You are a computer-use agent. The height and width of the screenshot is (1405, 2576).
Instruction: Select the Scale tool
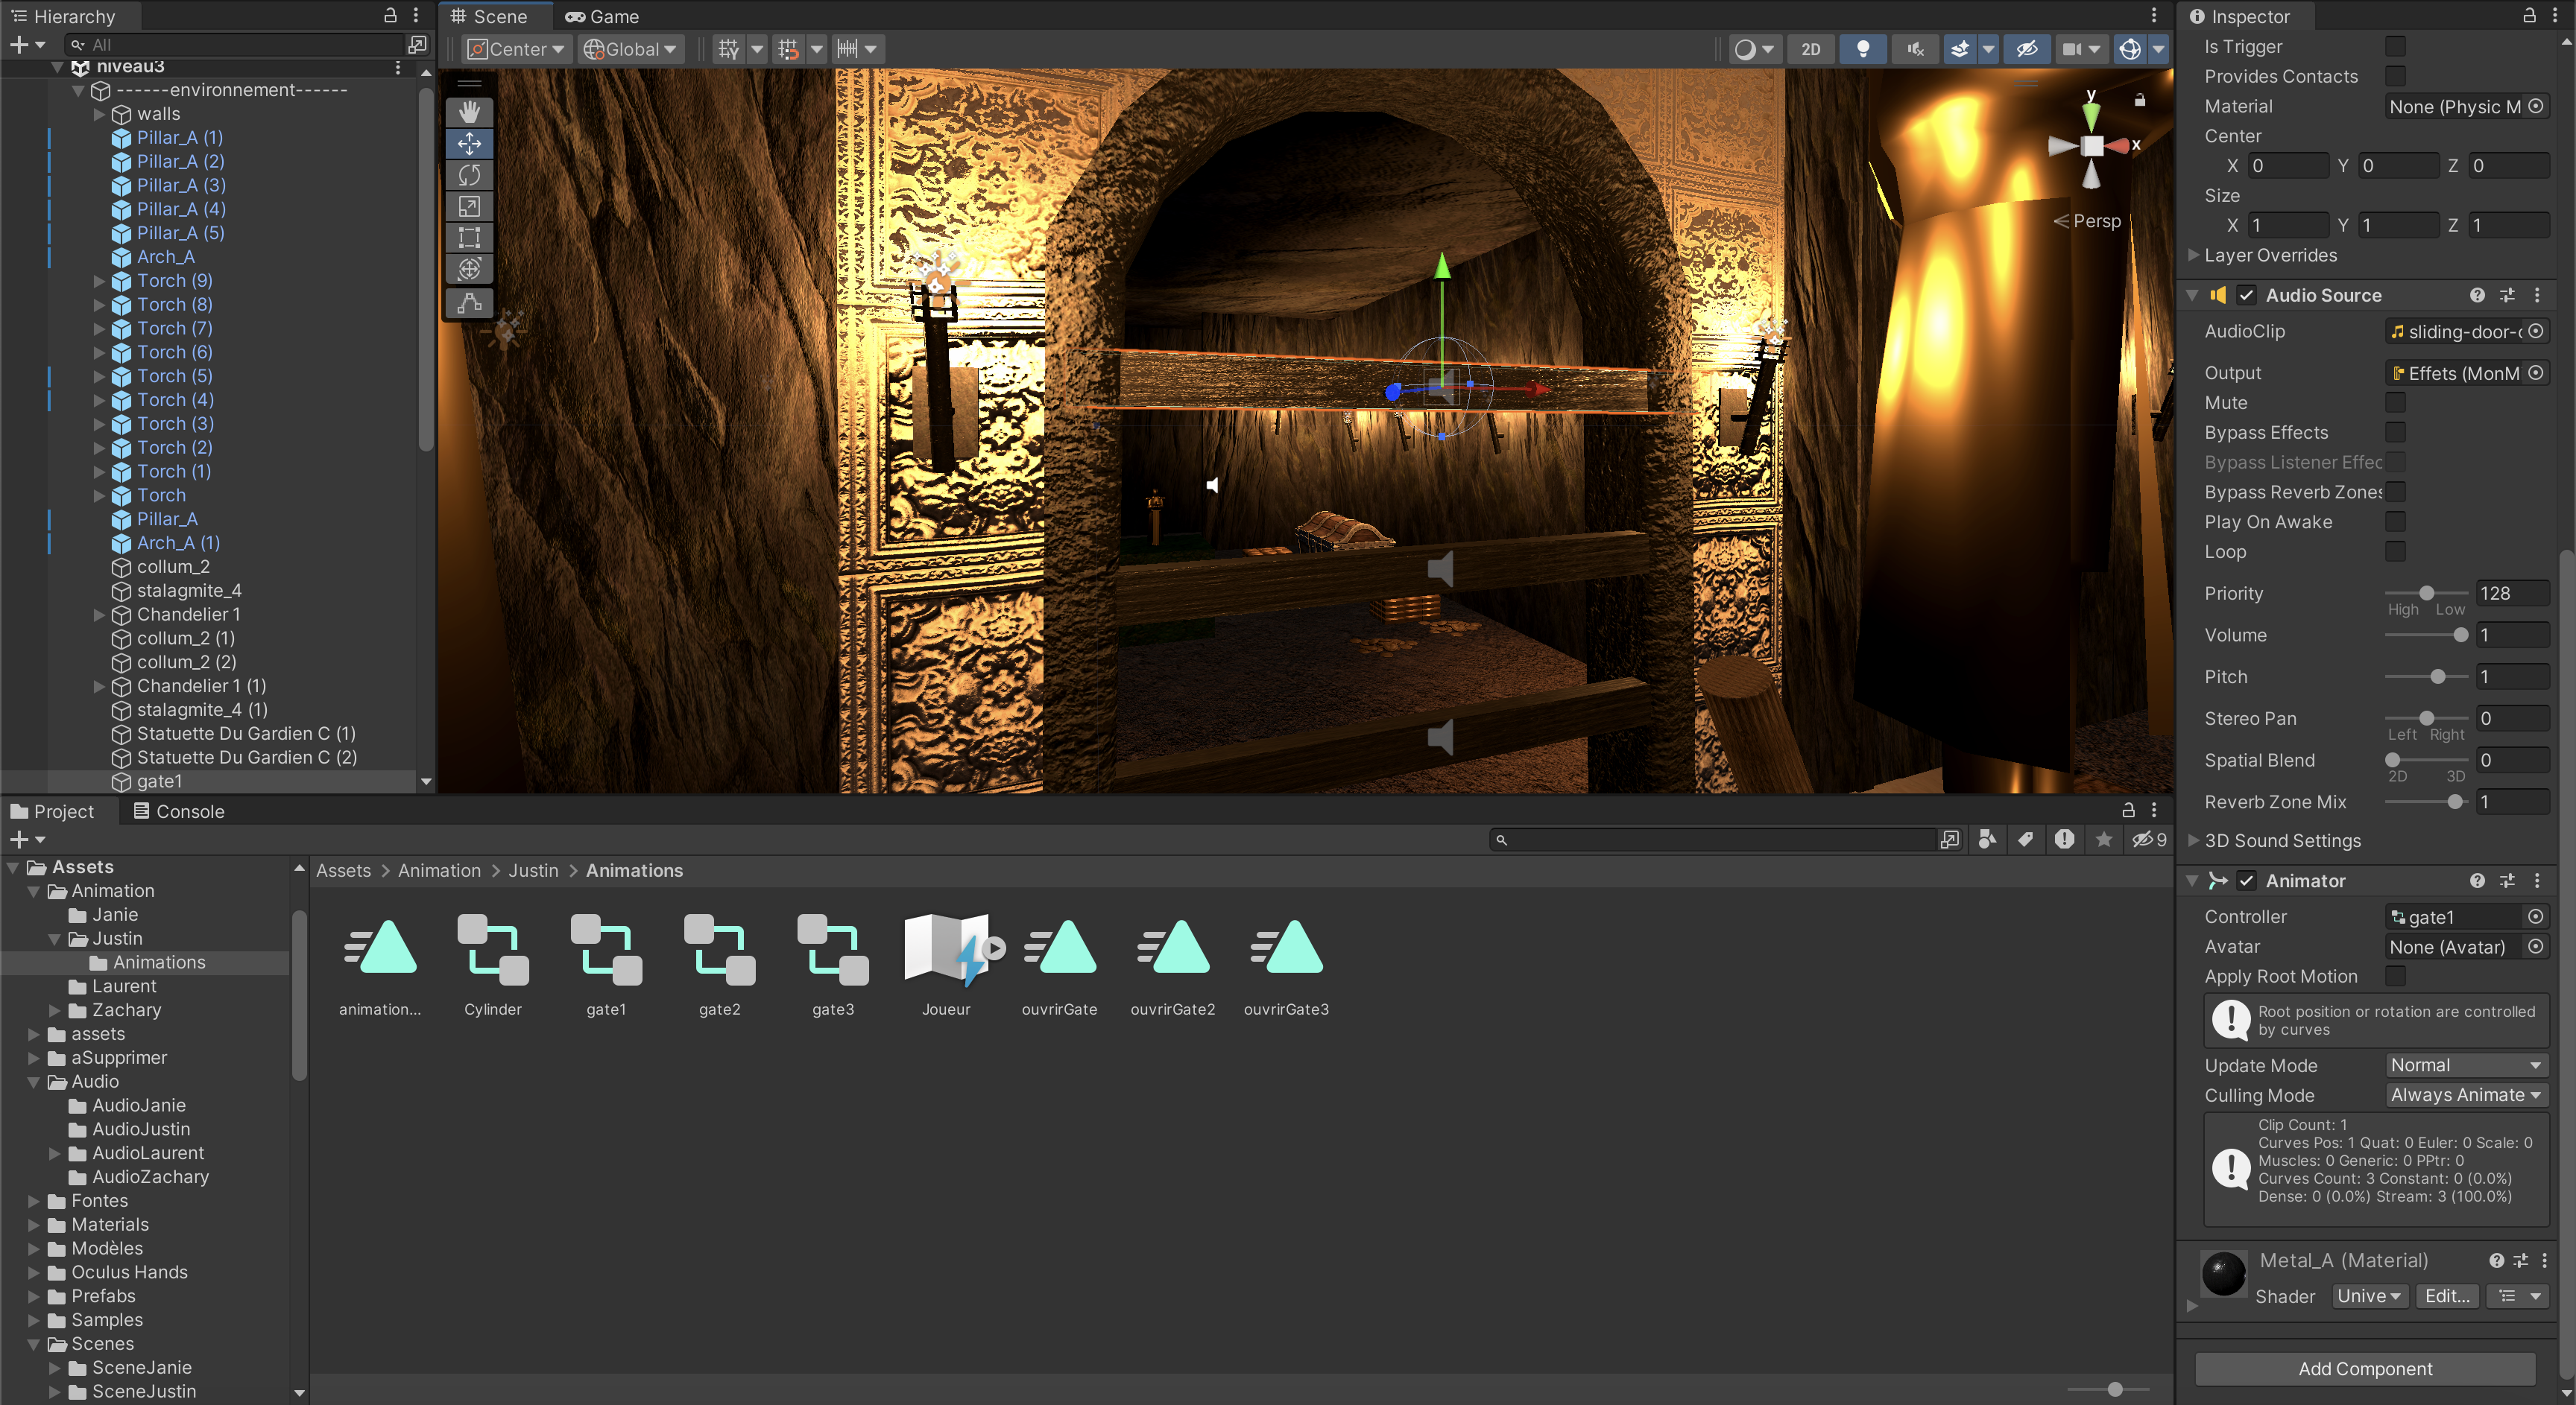(469, 207)
